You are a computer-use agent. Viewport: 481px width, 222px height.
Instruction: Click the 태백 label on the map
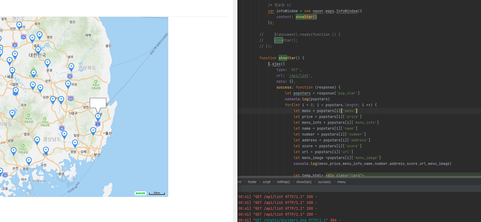pos(88,35)
